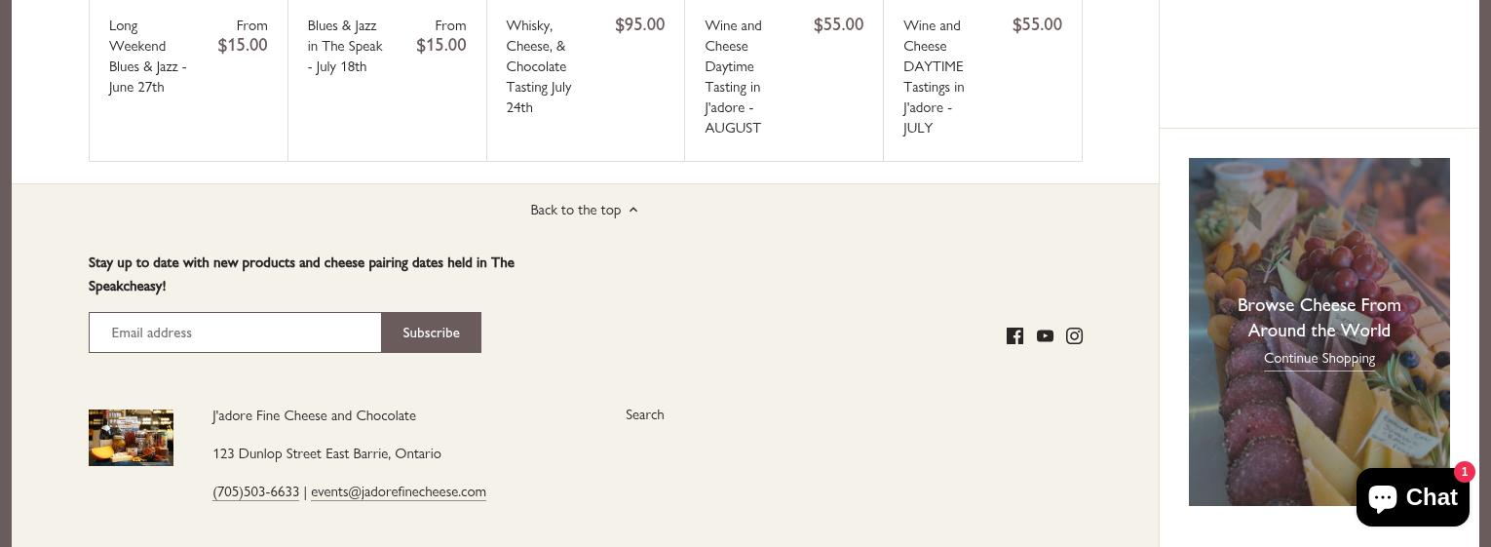Open the Instagram social icon
The width and height of the screenshot is (1491, 547).
pyautogui.click(x=1074, y=336)
